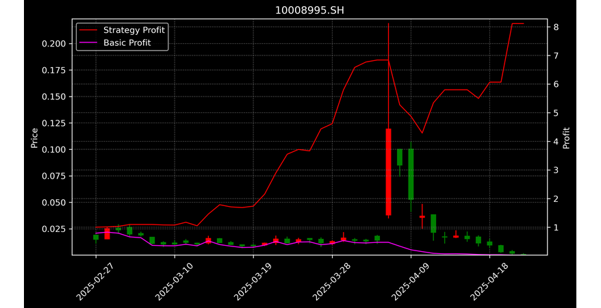Image resolution: width=601 pixels, height=308 pixels.
Task: Click the profit tick label 2
Action: point(555,198)
